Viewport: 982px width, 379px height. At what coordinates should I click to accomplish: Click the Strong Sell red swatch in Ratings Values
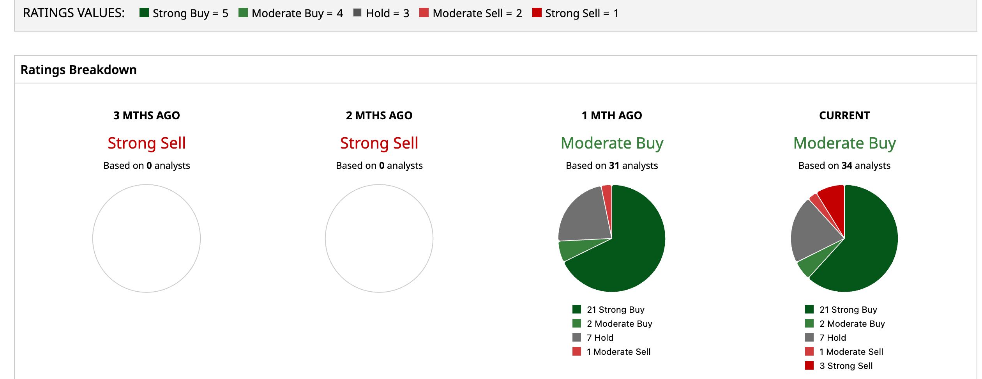point(537,12)
